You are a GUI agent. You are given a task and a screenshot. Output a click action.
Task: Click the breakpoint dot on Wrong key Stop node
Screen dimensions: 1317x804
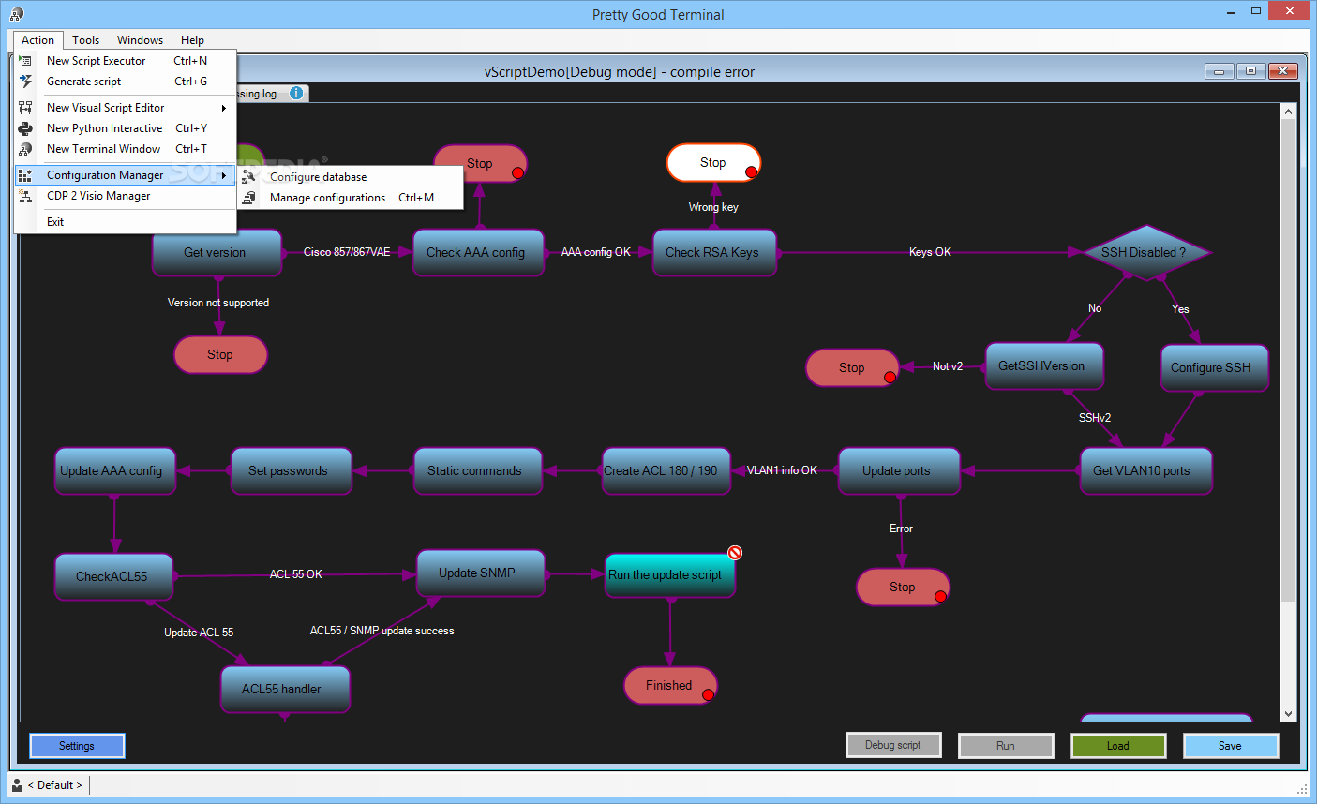click(x=751, y=172)
